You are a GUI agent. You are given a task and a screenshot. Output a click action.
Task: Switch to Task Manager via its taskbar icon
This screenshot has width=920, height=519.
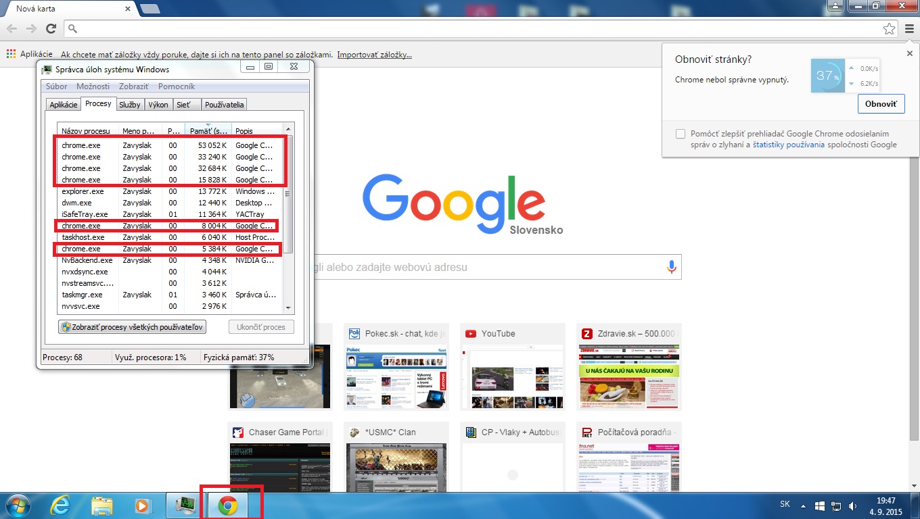[x=185, y=505]
